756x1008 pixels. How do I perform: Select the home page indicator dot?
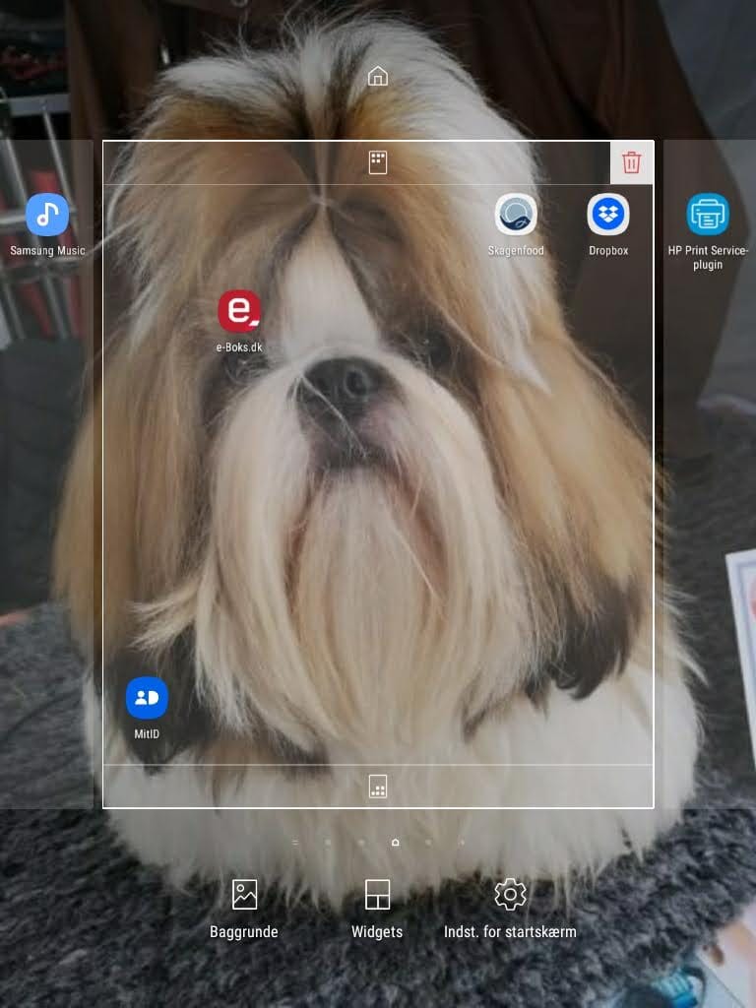point(396,843)
